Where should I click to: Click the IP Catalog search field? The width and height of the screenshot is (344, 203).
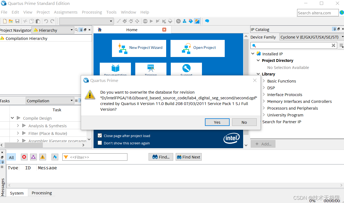[294, 46]
